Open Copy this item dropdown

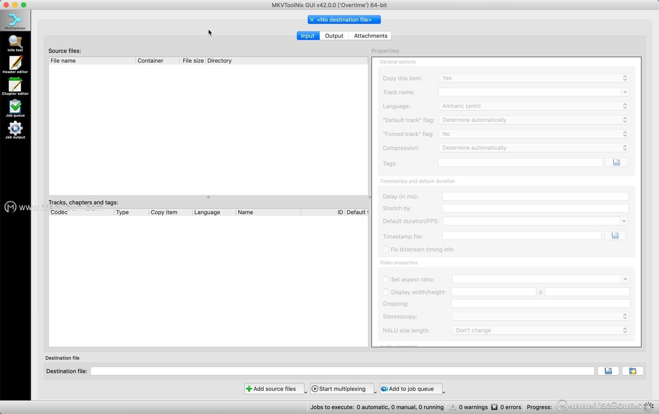tap(534, 78)
